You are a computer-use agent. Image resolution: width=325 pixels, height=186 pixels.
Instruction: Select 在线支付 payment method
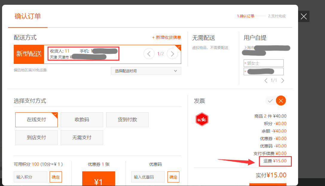36,120
